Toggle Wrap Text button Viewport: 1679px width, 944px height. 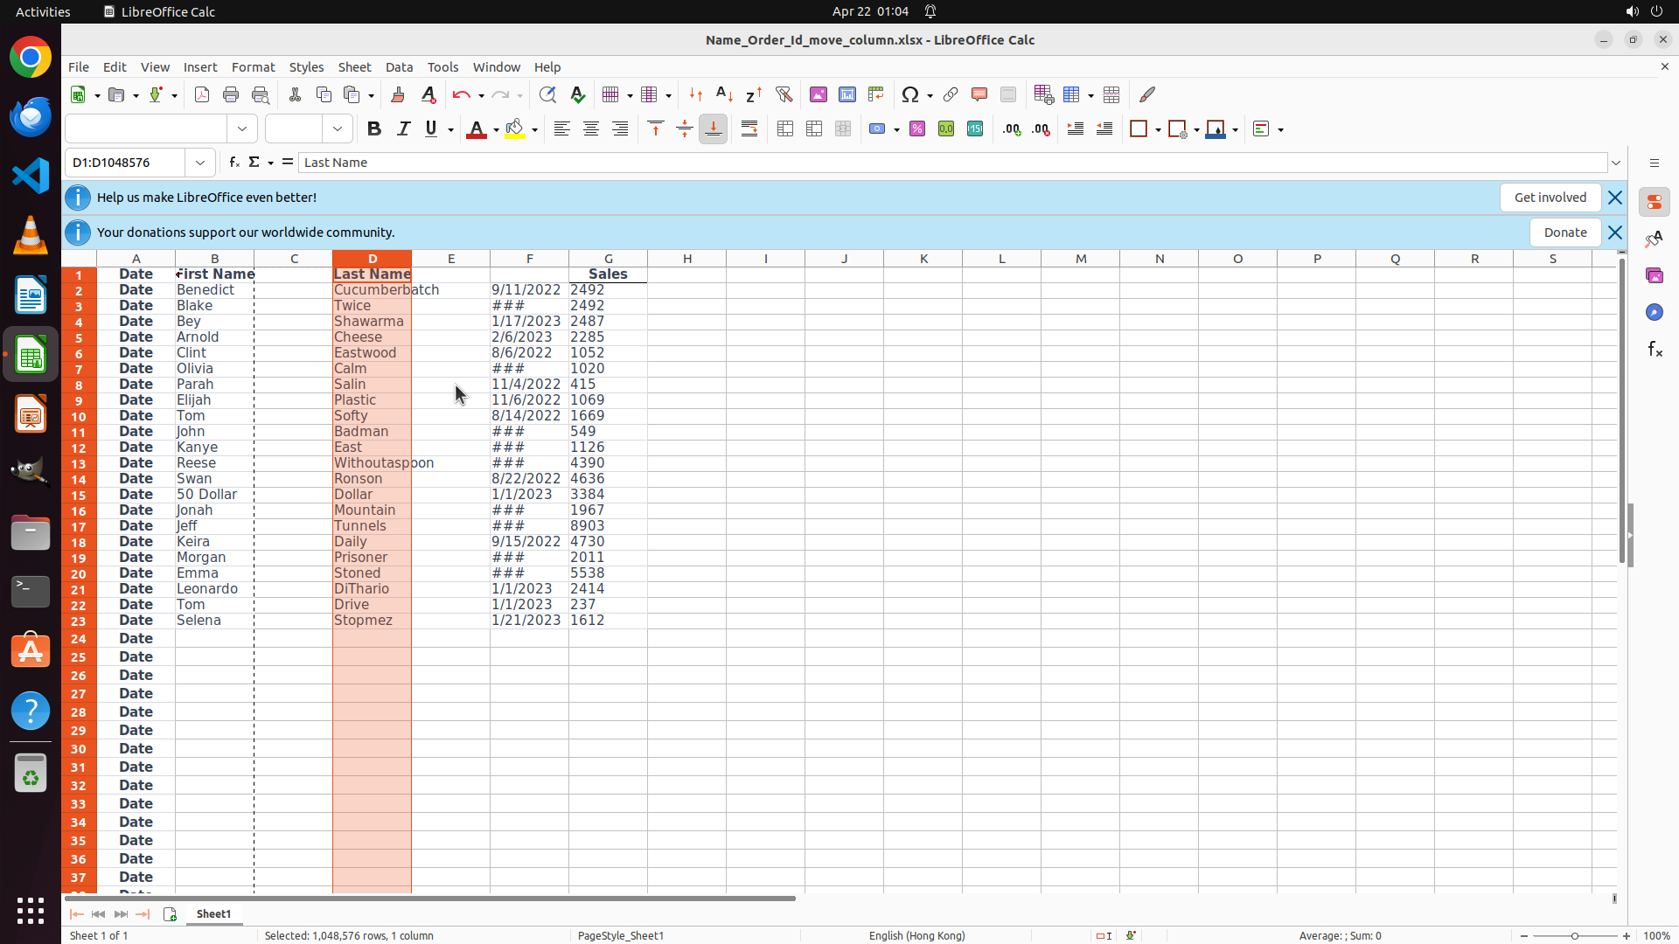click(x=749, y=129)
